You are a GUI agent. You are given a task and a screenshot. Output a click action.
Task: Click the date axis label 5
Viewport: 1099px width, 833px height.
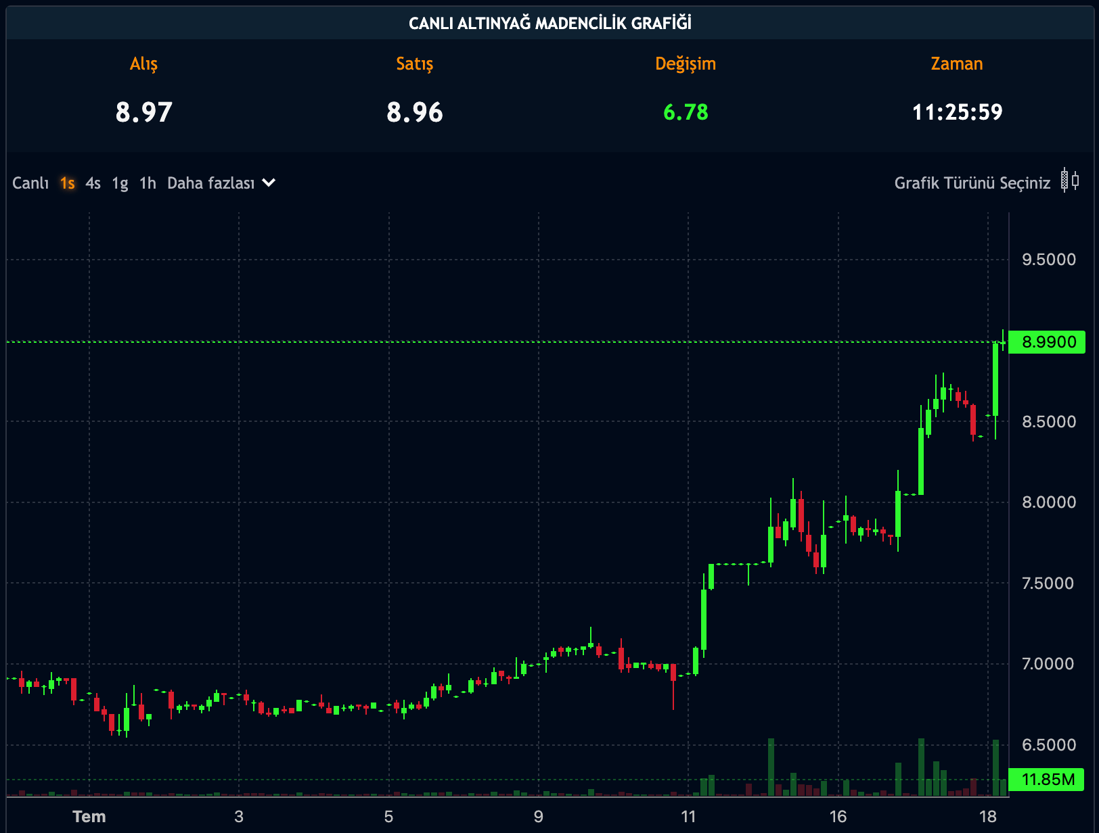tap(388, 817)
